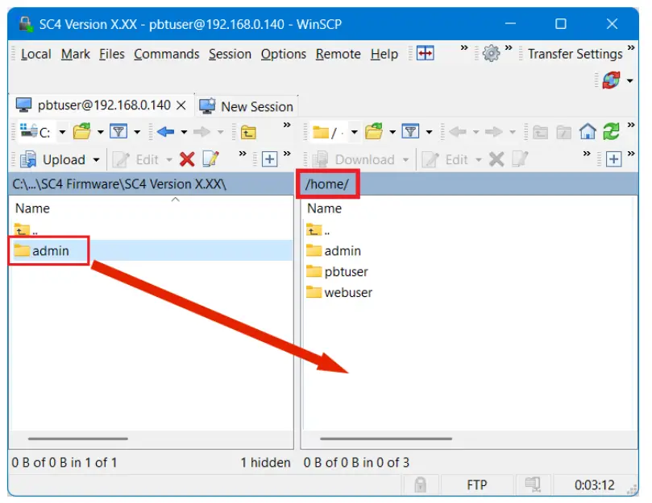Click the local panel filter icon
652x503 pixels.
[118, 132]
